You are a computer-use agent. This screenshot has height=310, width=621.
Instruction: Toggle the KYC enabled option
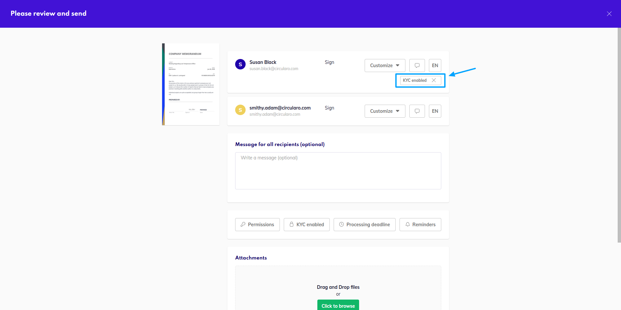point(307,224)
